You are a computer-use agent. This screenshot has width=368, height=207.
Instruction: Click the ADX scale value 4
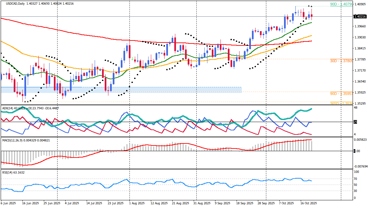(x=355, y=134)
